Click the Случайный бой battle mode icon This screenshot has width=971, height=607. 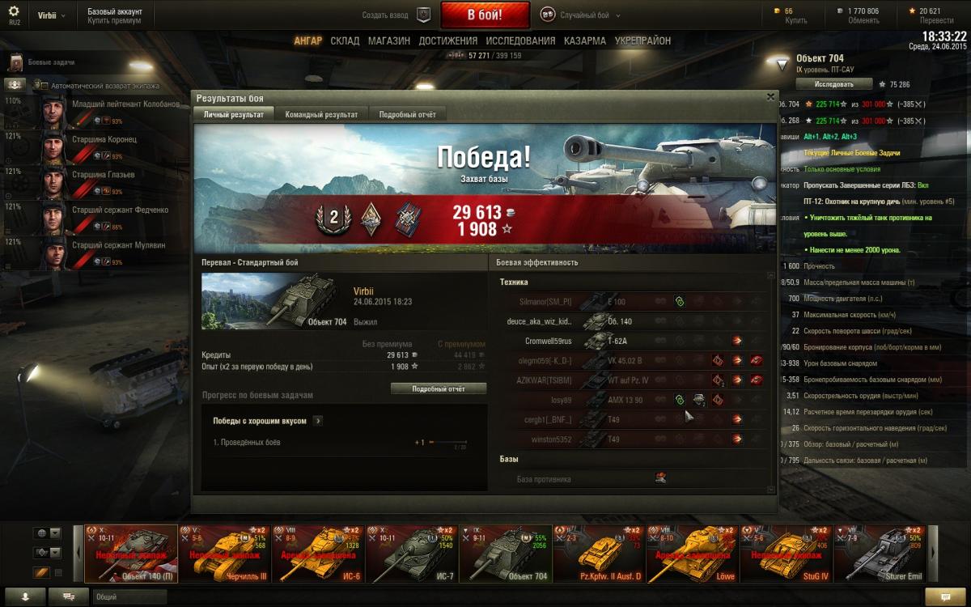(x=547, y=15)
